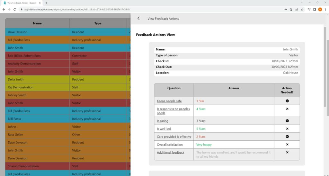
Task: Click the Check In time 30/09/2023 3:29pm
Action: [285, 61]
